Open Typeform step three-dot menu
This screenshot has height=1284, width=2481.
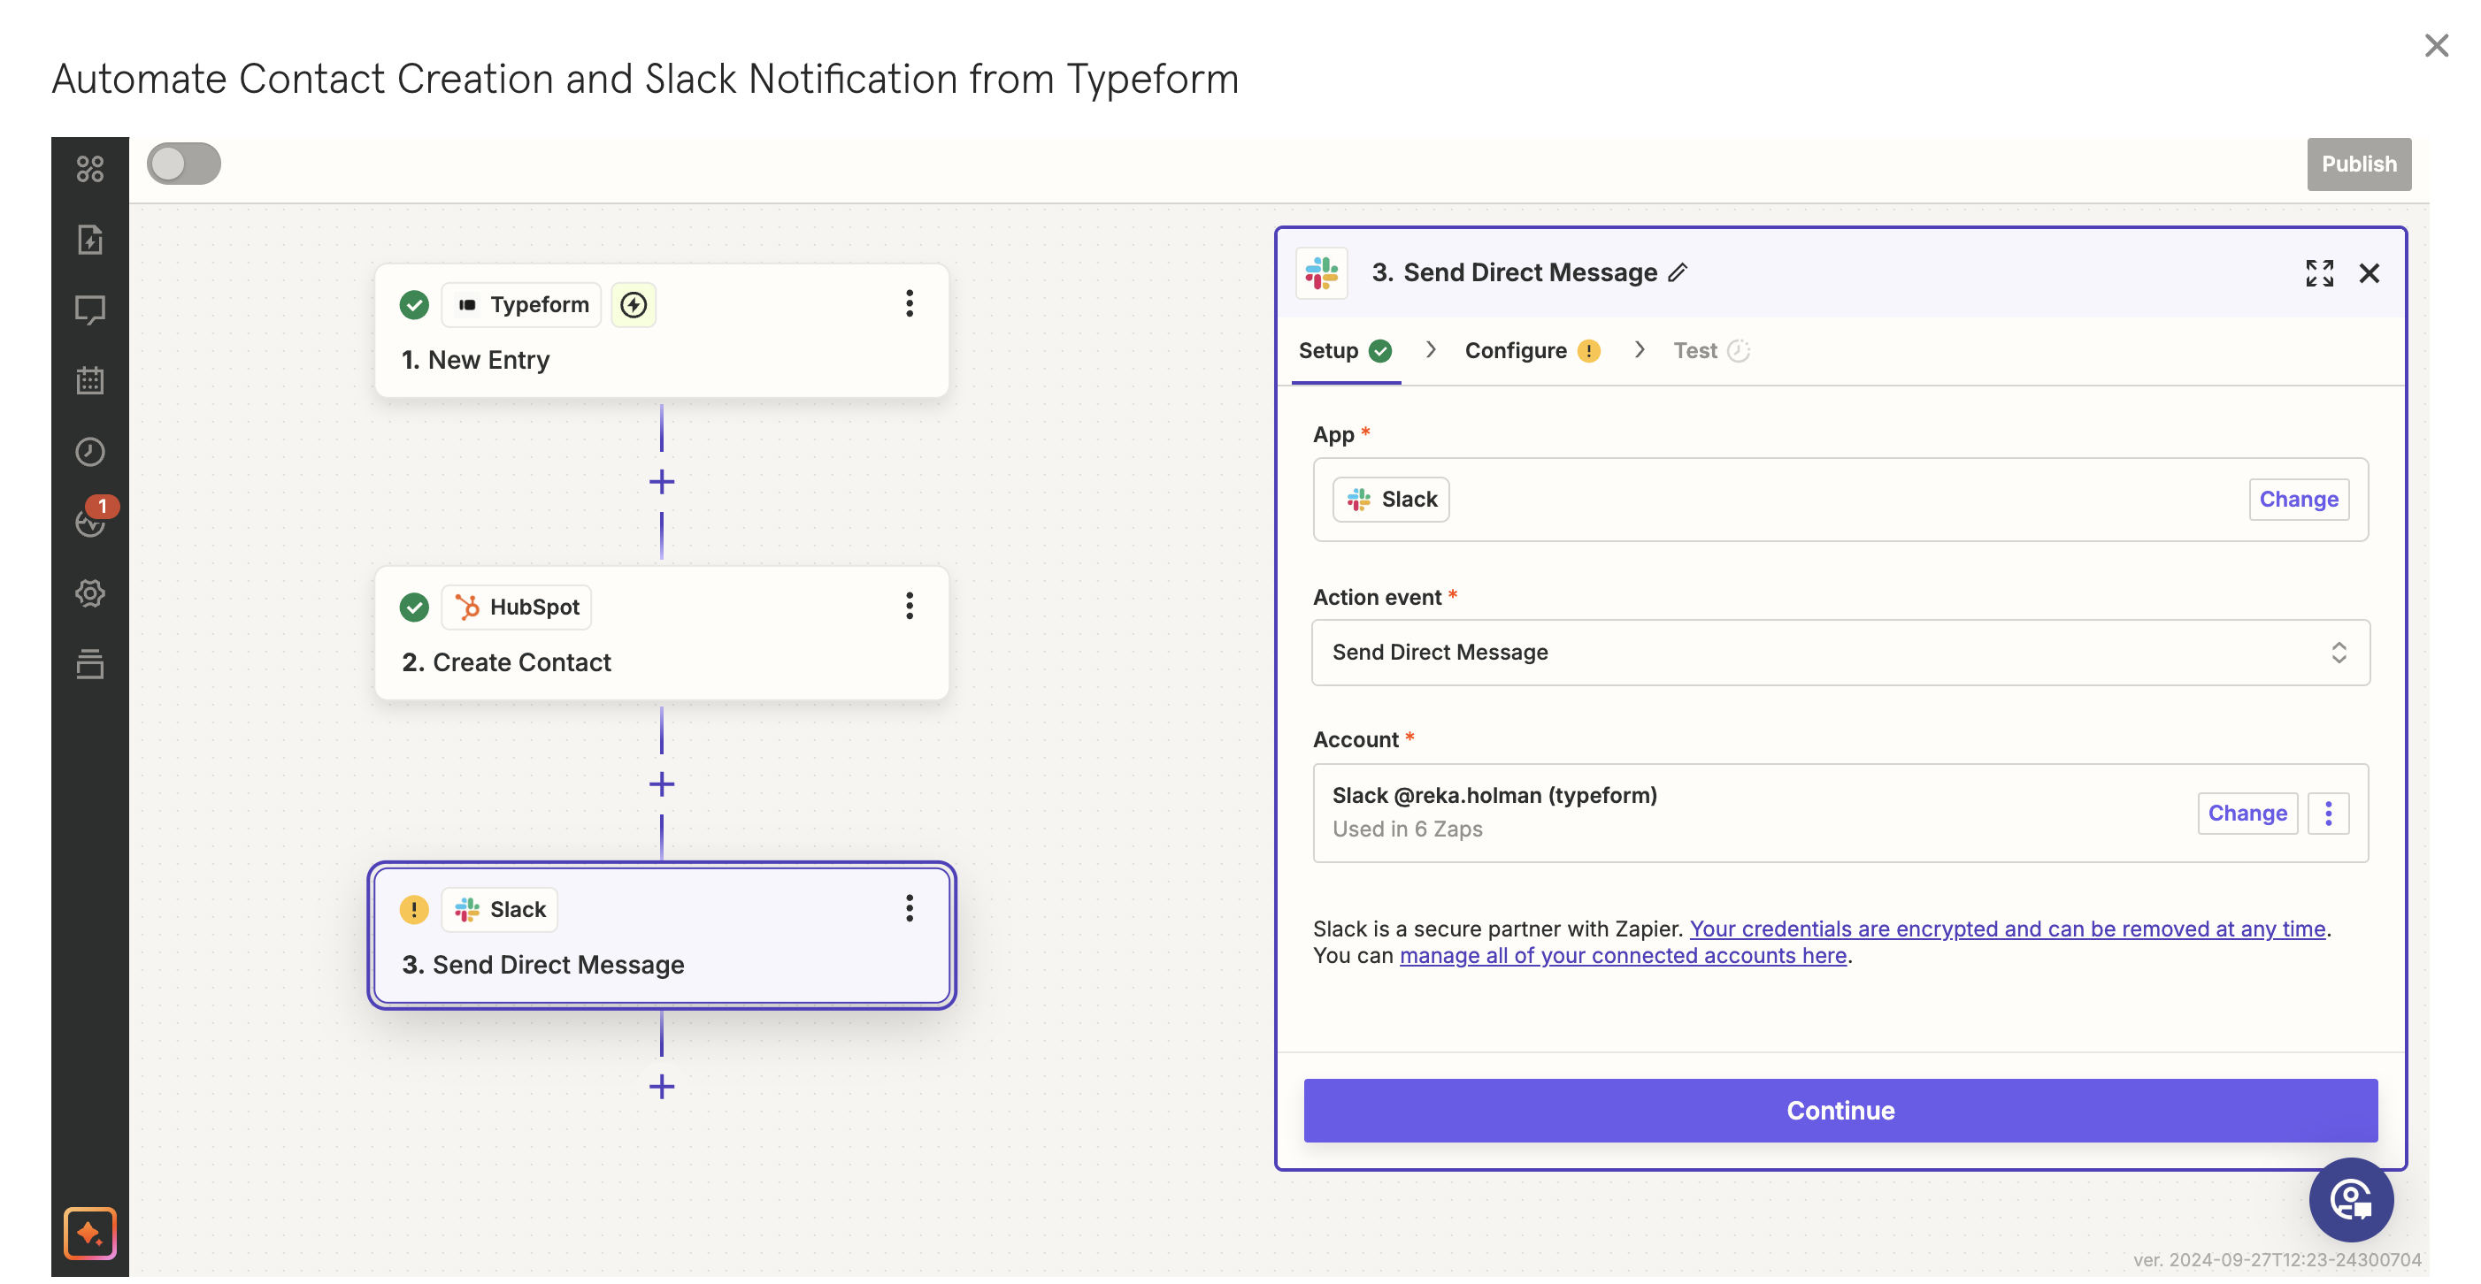point(908,304)
